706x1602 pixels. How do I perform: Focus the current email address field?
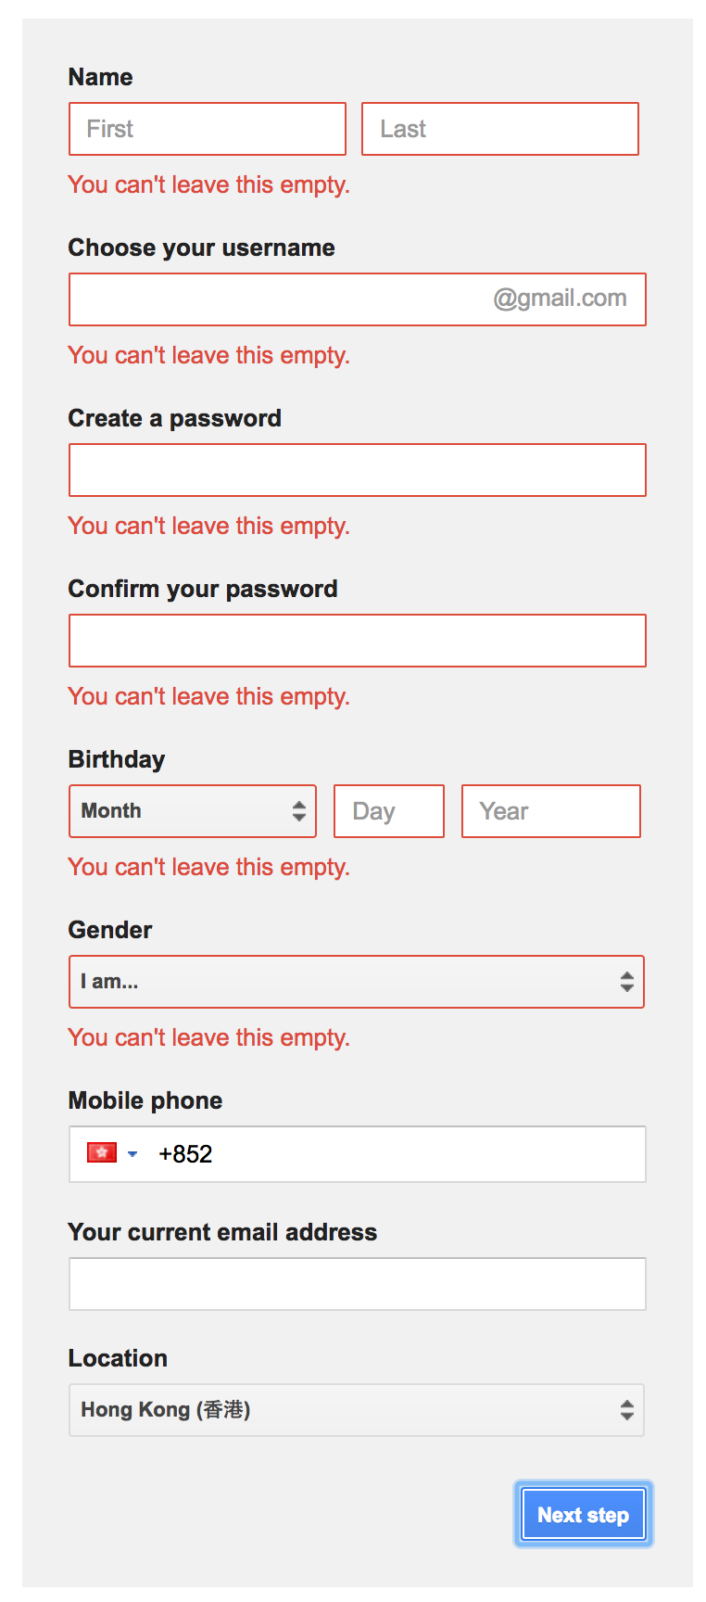click(358, 1284)
